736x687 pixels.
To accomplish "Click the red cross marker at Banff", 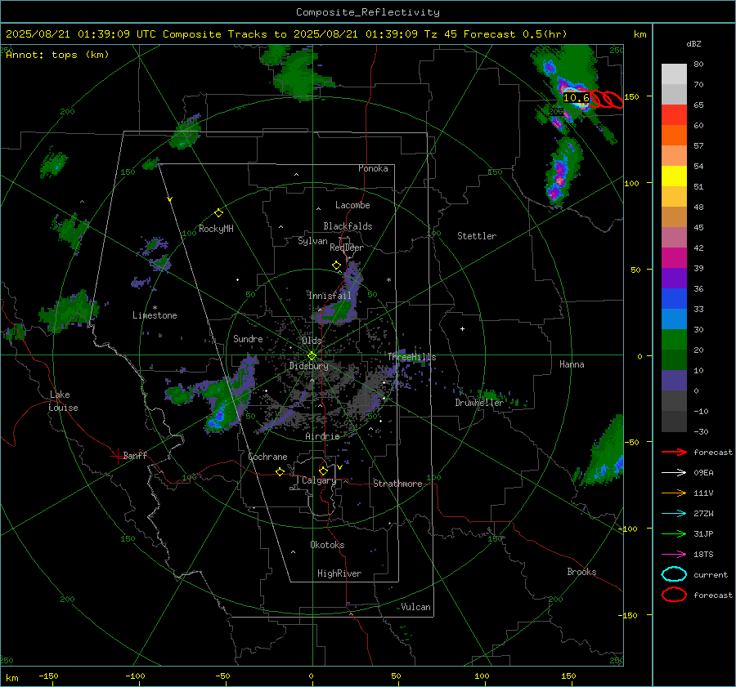I will pos(117,456).
